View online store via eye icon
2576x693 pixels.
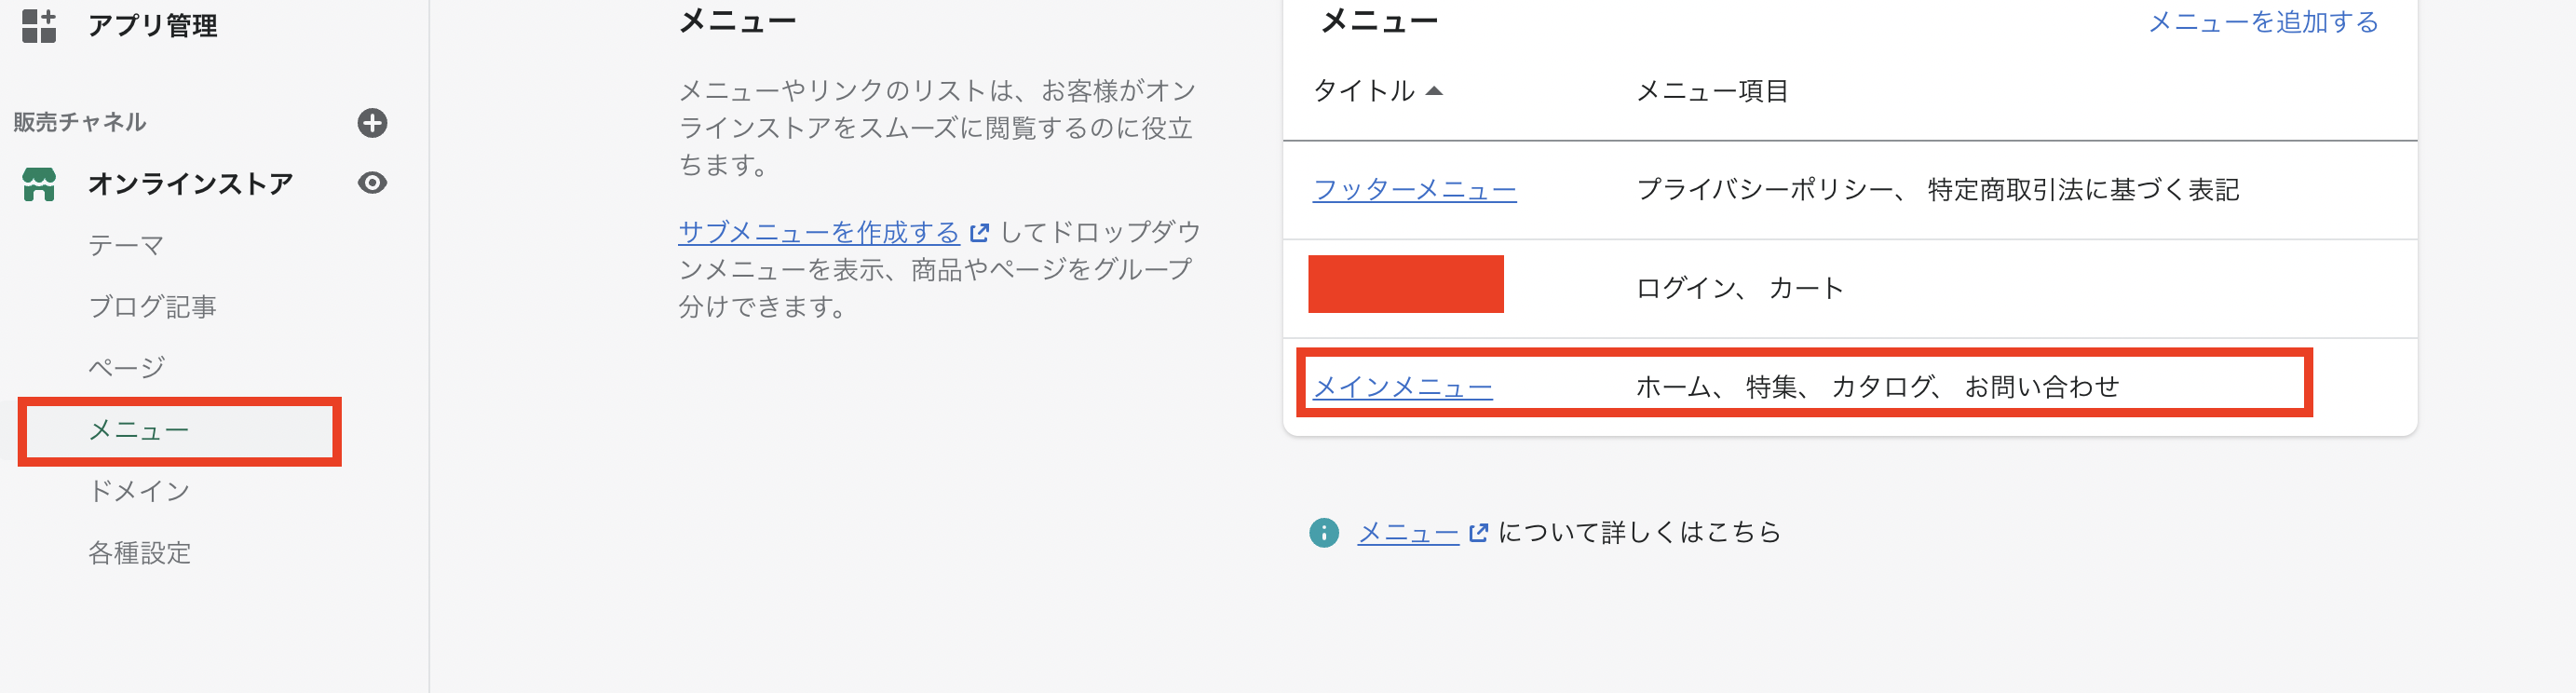372,183
